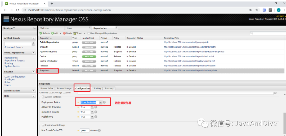Open Advanced Search link
The height and width of the screenshot is (136, 286).
14,47
